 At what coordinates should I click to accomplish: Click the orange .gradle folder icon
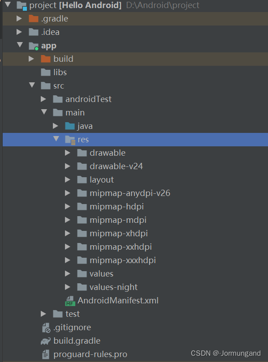(34, 19)
